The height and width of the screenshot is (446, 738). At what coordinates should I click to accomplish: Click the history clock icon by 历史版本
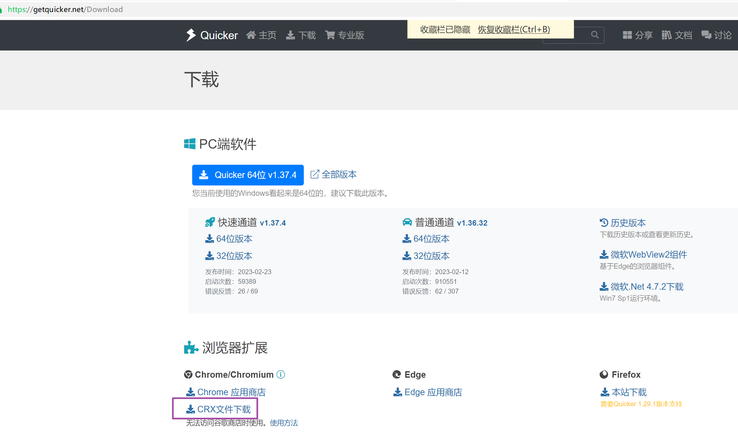[x=604, y=222]
